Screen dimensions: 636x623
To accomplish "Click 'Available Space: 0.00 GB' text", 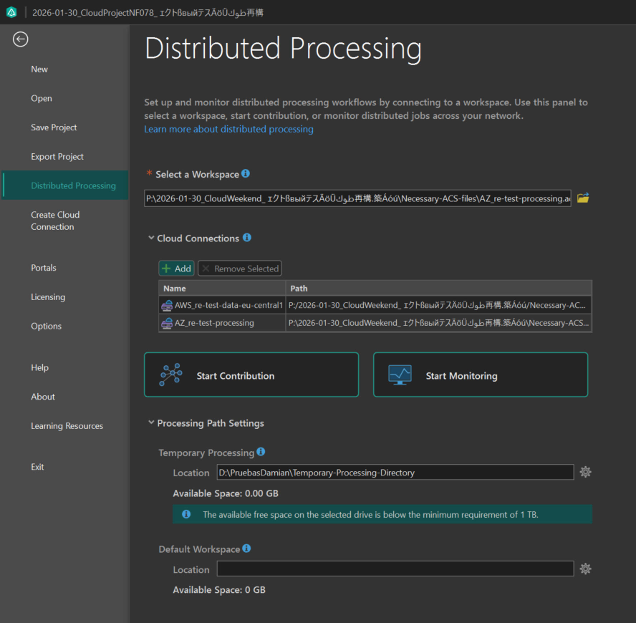I will pos(226,493).
